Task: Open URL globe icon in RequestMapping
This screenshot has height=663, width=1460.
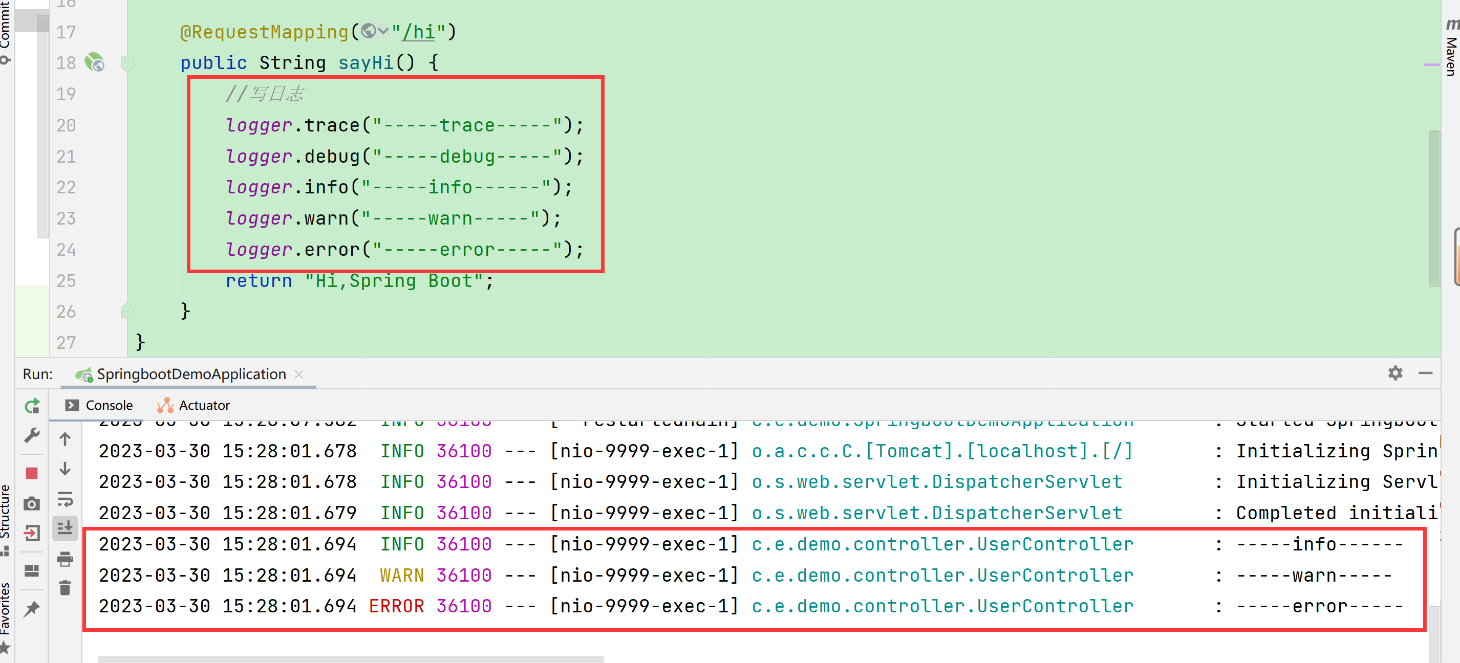Action: coord(368,31)
